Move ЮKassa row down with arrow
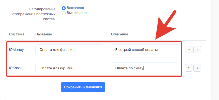Viewport: 219px width, 100px height. [x=197, y=68]
